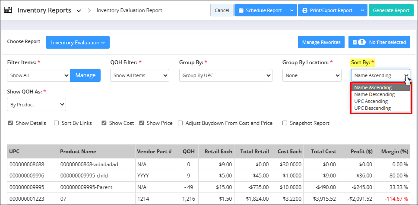Screen dimensions: 418x205
Task: Open the Sort By dropdown
Action: tap(380, 75)
